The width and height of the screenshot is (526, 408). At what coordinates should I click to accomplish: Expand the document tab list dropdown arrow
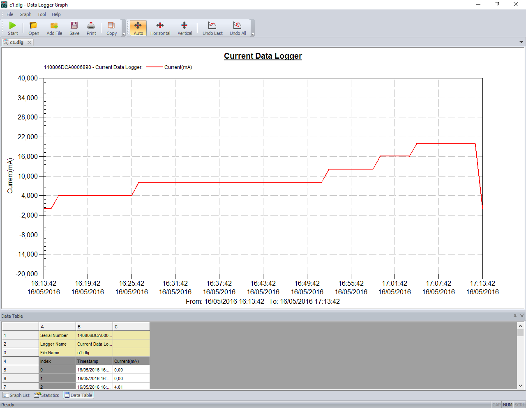pos(521,42)
